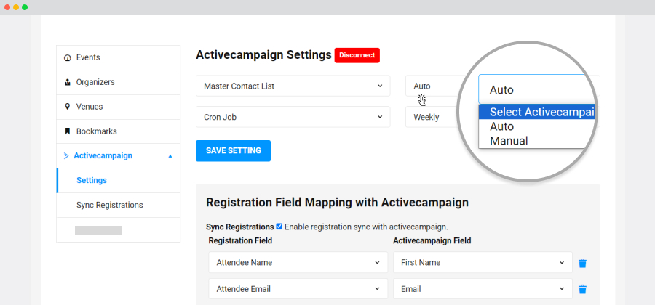The image size is (655, 305).
Task: Click the Activecampaign arrow icon in sidebar
Action: tap(66, 156)
